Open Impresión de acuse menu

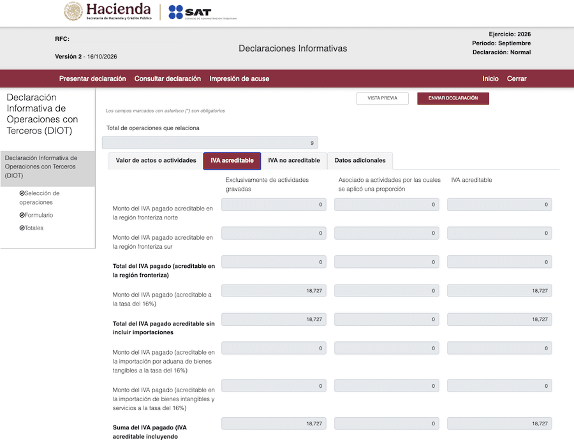pos(239,78)
